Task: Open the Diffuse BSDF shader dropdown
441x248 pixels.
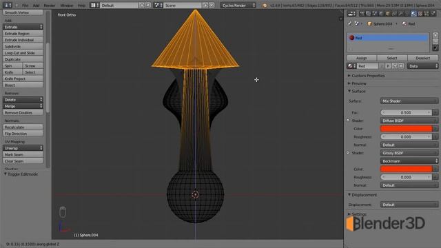Action: [409, 121]
